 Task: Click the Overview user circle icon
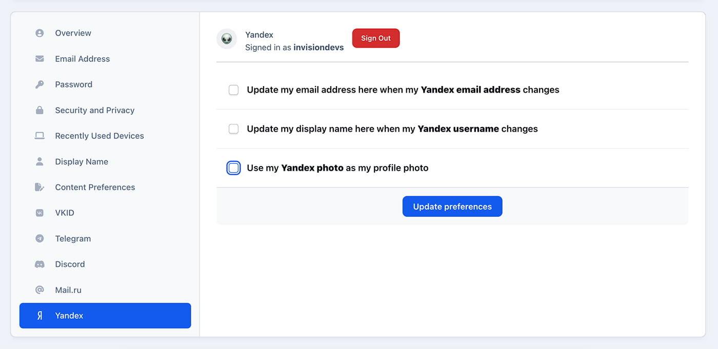coord(39,33)
